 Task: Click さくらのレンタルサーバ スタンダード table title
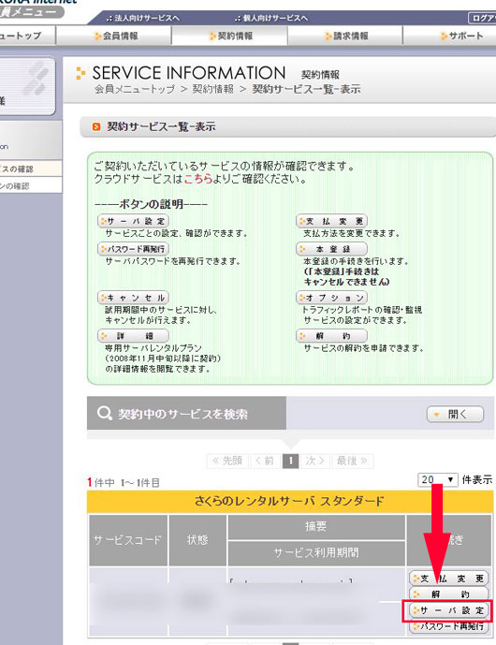click(289, 502)
